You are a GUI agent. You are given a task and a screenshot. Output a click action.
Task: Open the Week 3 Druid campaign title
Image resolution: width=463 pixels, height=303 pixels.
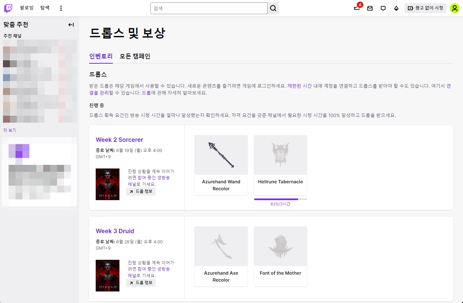tap(115, 231)
